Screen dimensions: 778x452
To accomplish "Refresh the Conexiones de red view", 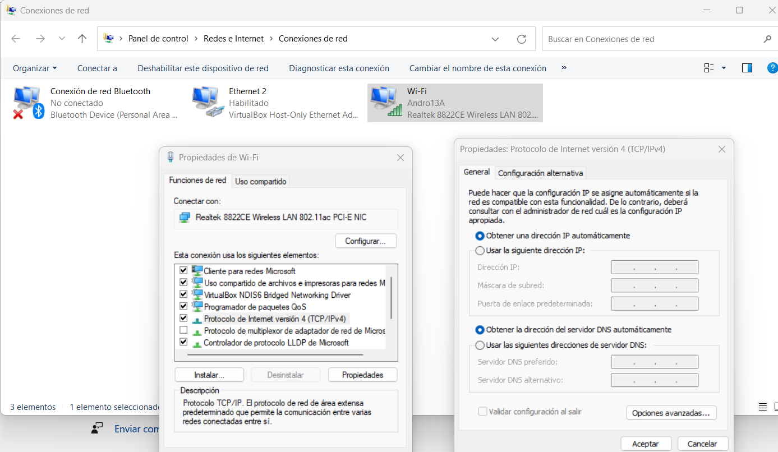I will tap(522, 39).
